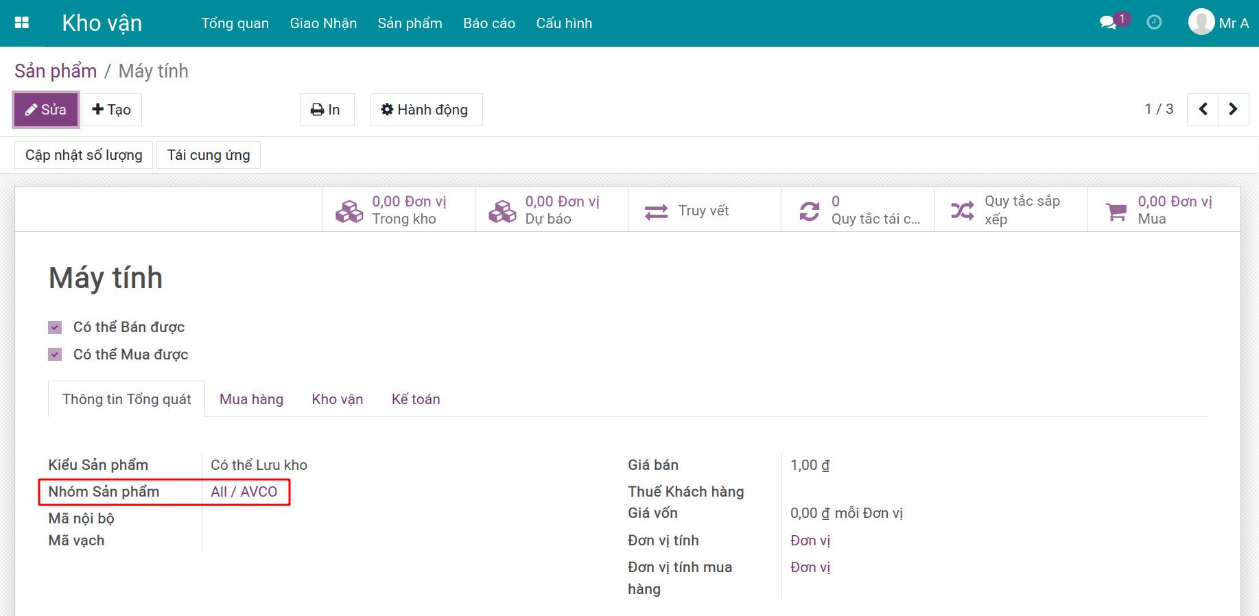Click Cập nhật số lượng button
The image size is (1259, 616).
(x=84, y=155)
